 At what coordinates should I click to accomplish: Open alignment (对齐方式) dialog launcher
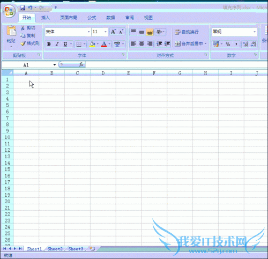206,55
